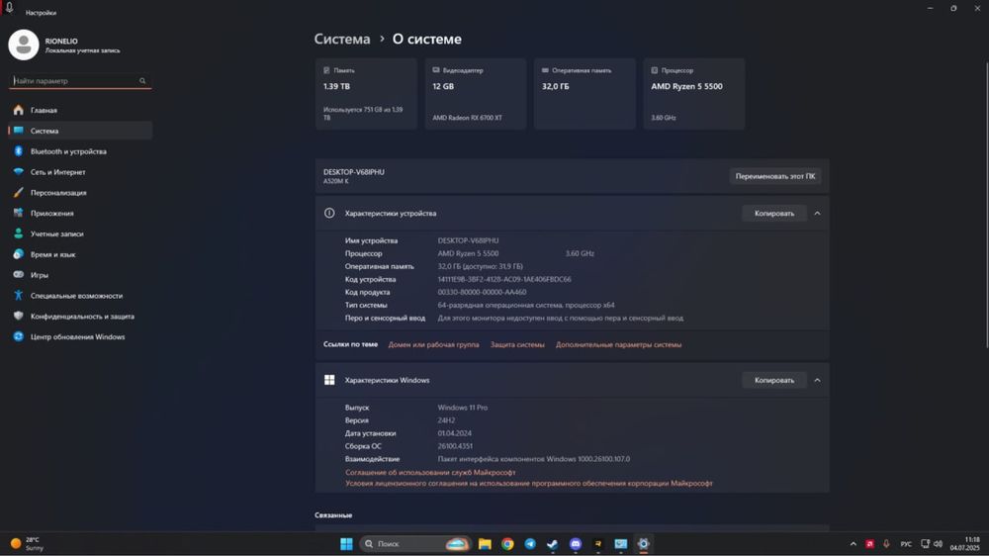Open Домен или рабочая группа link
Viewport: 989px width, 556px height.
pos(433,344)
